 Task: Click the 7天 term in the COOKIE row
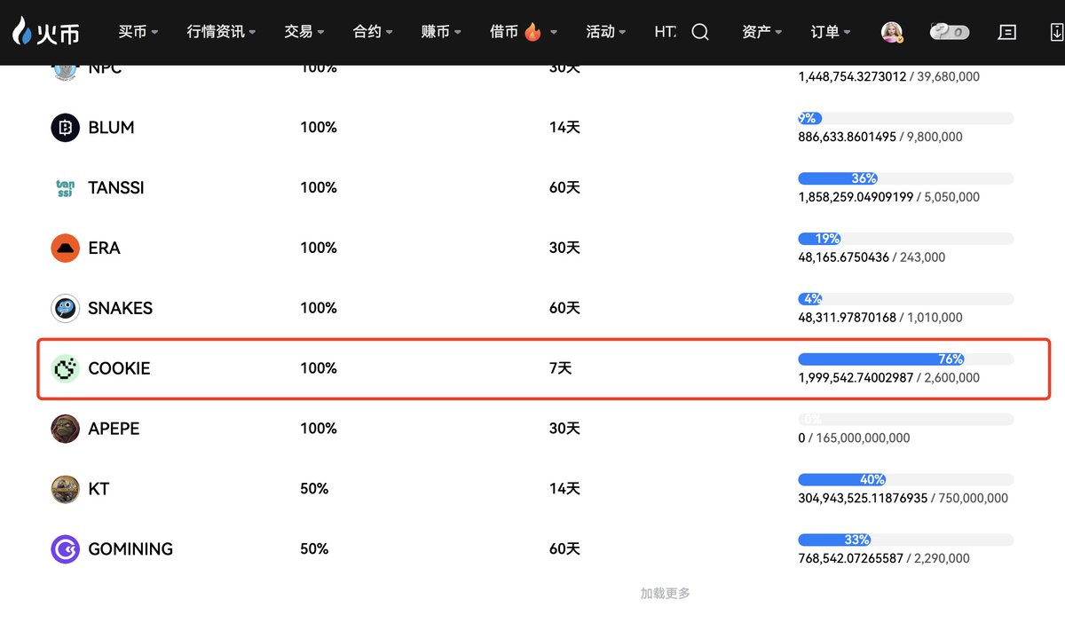click(561, 368)
